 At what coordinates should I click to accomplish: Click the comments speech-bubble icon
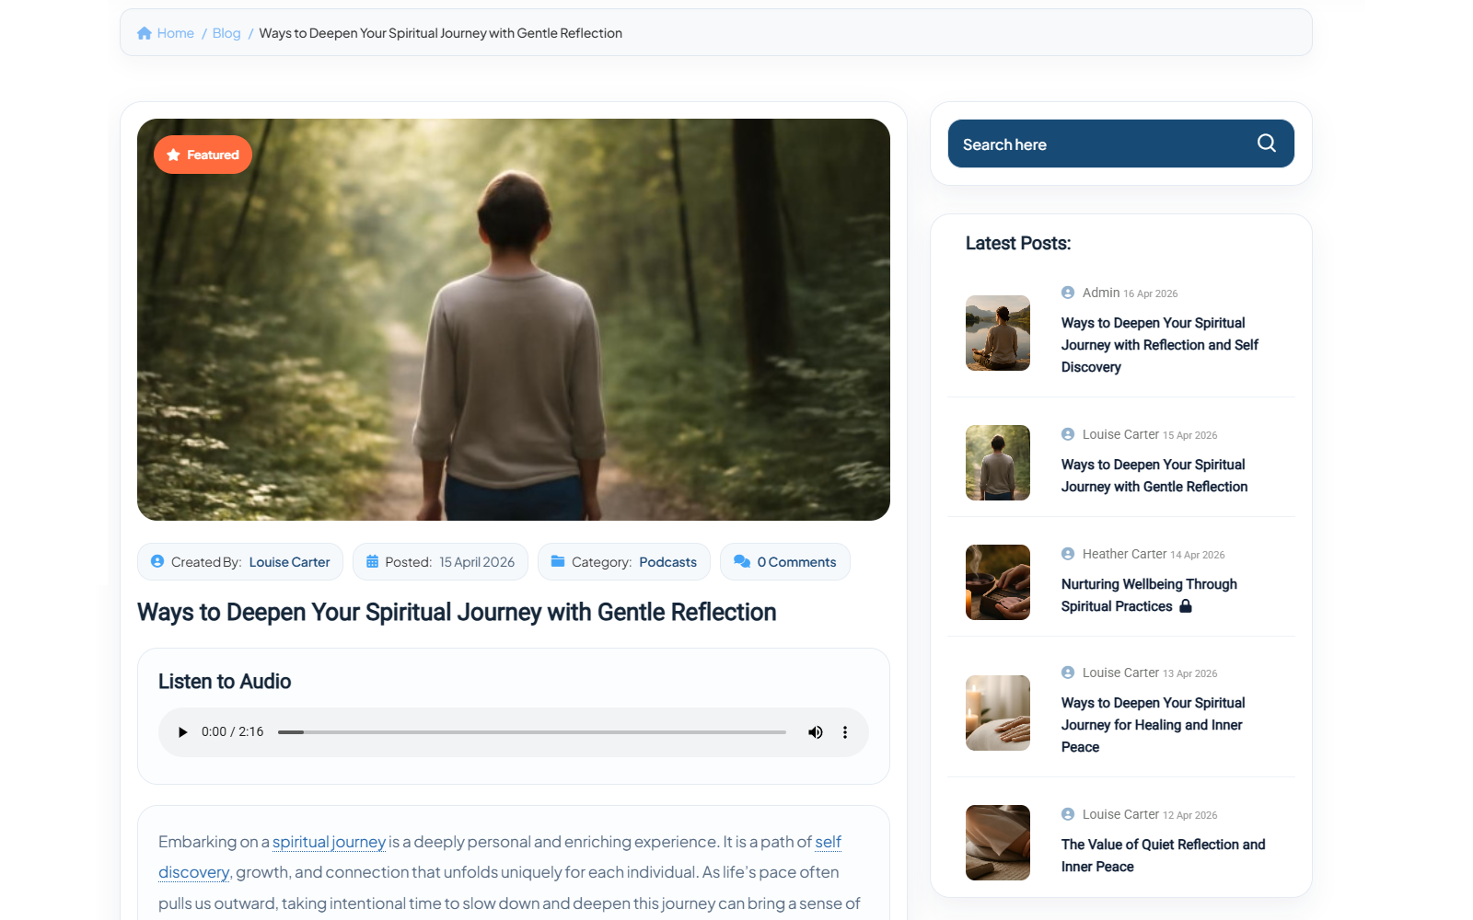click(741, 561)
